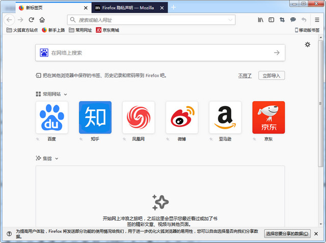Open the 知乎 top site tile
The width and height of the screenshot is (326, 243).
pyautogui.click(x=95, y=117)
